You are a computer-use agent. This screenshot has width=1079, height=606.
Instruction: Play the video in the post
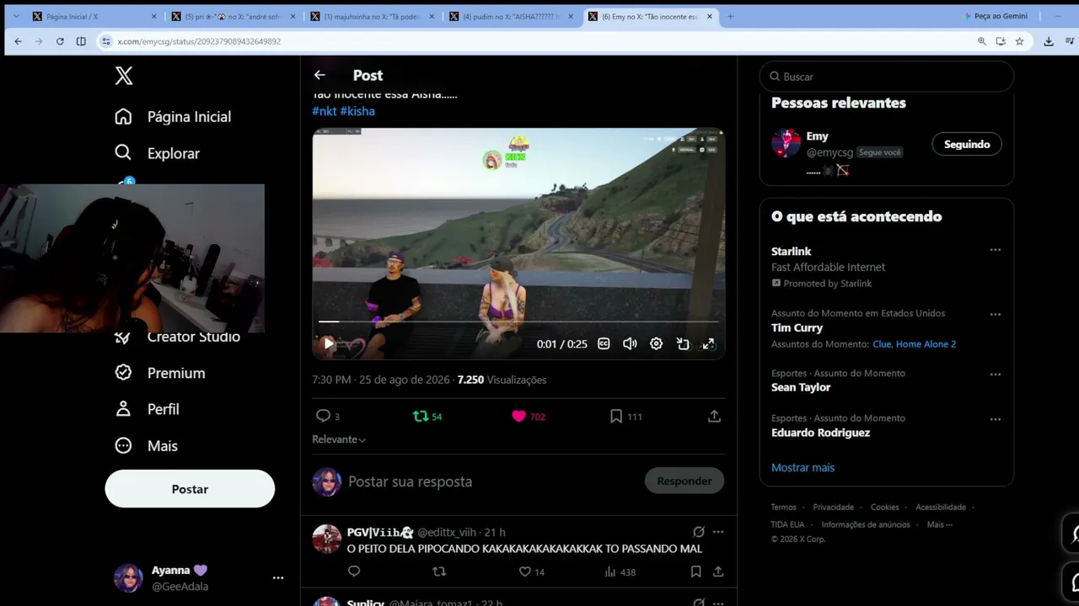click(x=329, y=343)
